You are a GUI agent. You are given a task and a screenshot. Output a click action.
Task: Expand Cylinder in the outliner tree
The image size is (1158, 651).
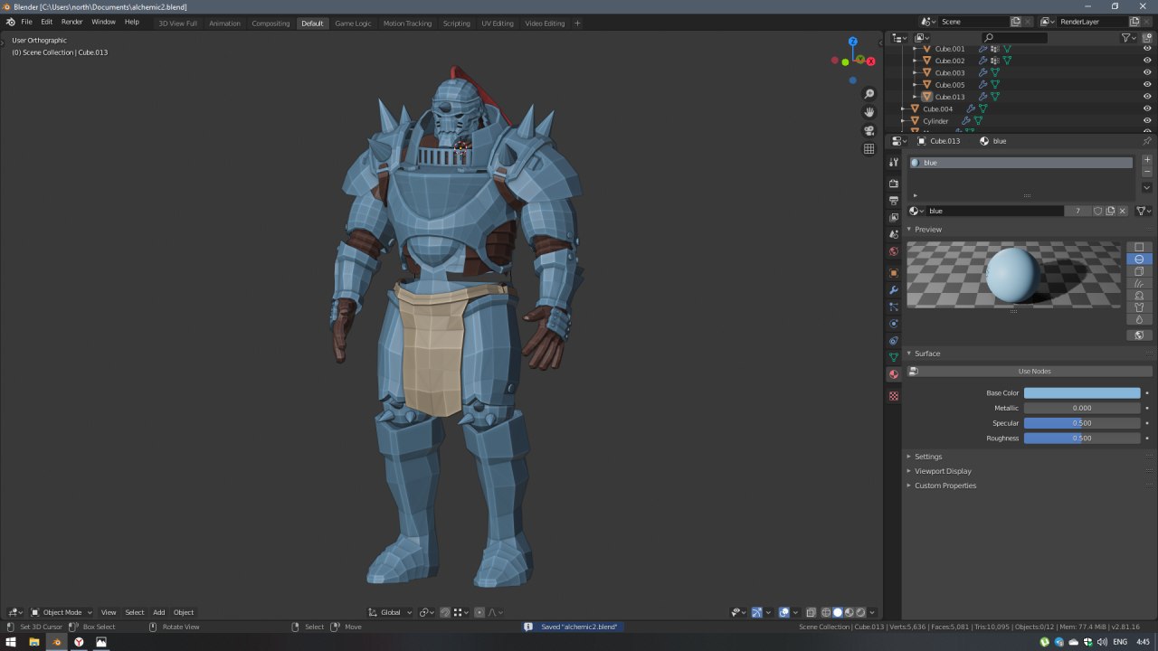click(903, 121)
